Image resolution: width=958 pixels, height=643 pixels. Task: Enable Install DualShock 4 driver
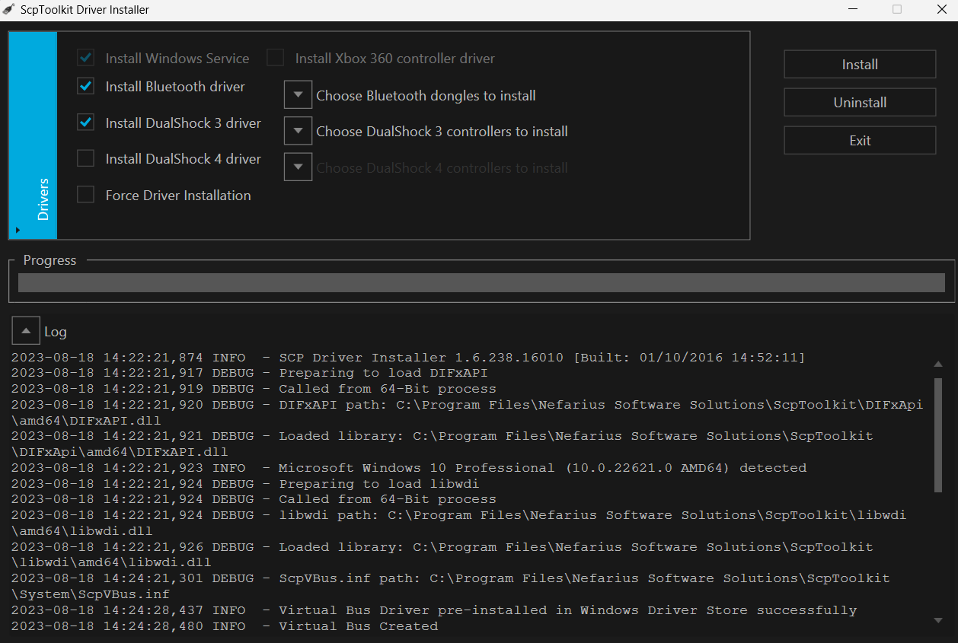click(x=86, y=158)
